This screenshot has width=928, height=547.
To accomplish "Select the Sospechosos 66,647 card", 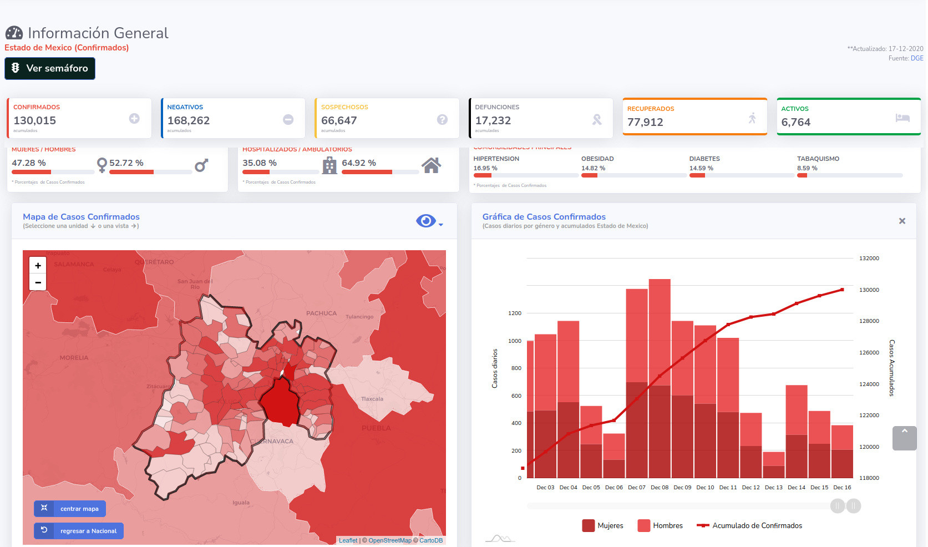I will (387, 118).
